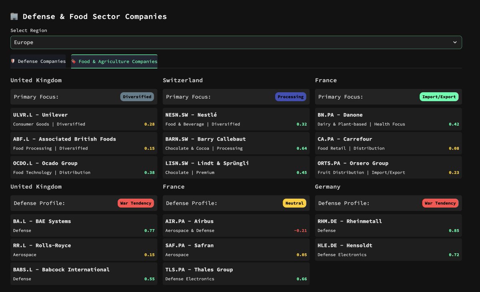Click the building icon beside the page title
This screenshot has height=292, width=480.
pos(14,16)
